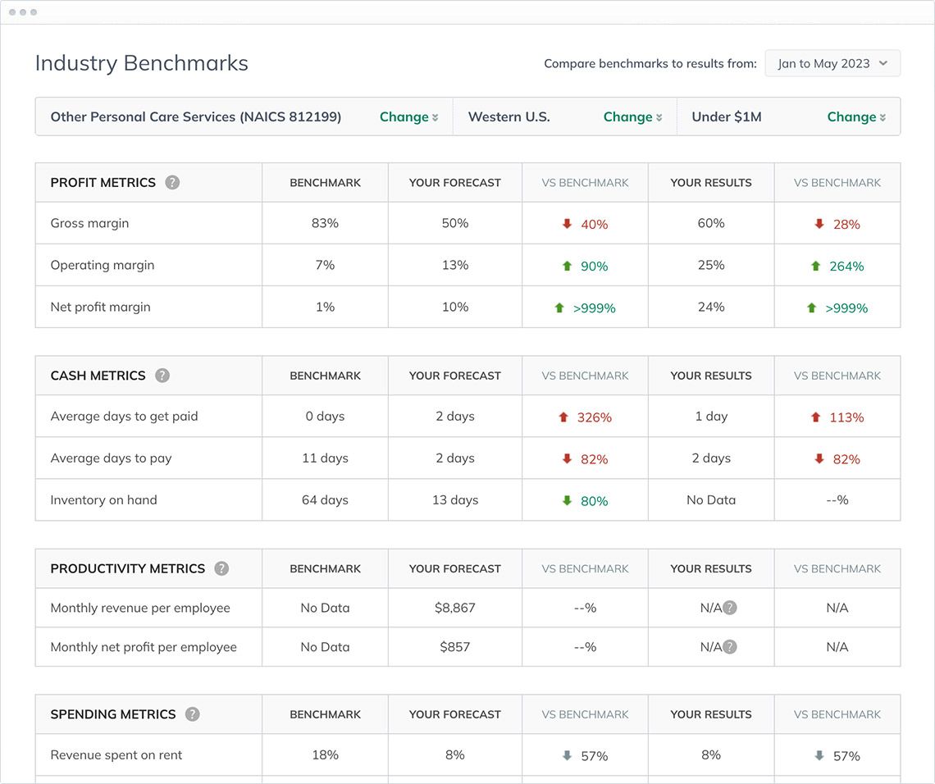Screen dimensions: 935x784
Task: Click the Profit Metrics section header
Action: click(103, 182)
